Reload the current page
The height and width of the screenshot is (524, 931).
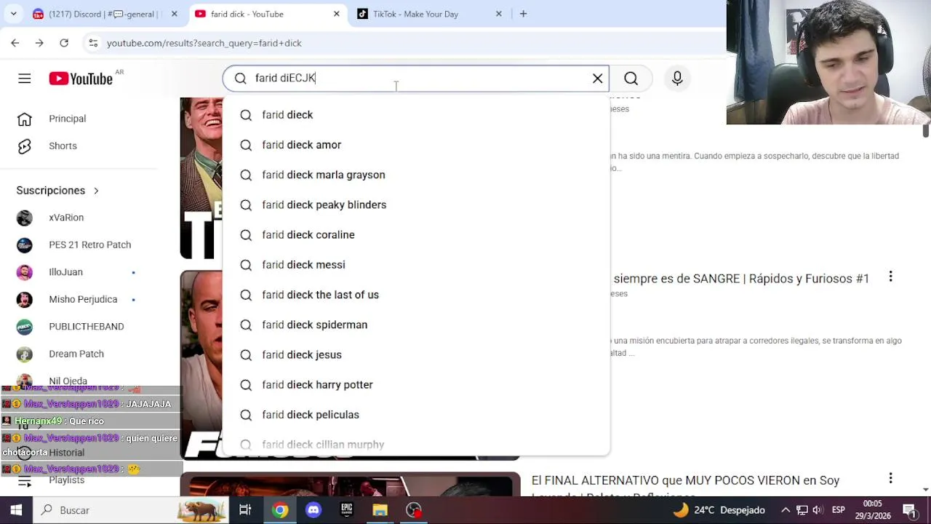coord(64,43)
